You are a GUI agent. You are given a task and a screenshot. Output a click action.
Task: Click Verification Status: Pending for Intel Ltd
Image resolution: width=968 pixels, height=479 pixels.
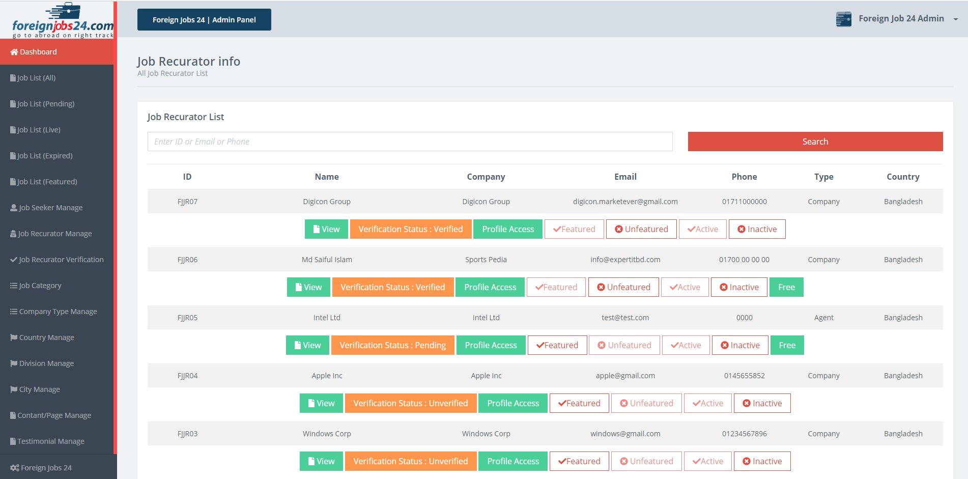(x=392, y=345)
